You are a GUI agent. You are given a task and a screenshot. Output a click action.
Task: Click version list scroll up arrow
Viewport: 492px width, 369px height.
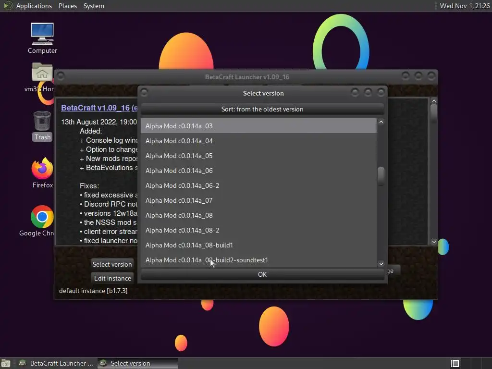tap(381, 122)
